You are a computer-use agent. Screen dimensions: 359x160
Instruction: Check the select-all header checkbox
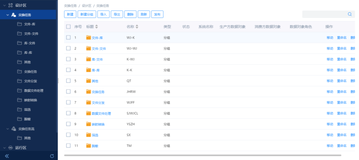68,27
